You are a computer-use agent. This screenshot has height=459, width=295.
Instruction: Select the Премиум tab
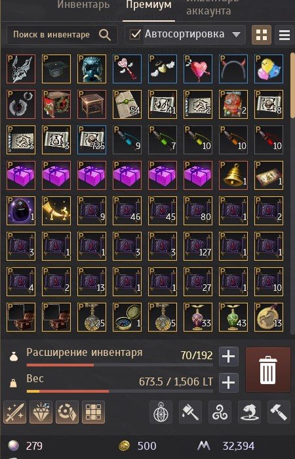click(x=149, y=5)
